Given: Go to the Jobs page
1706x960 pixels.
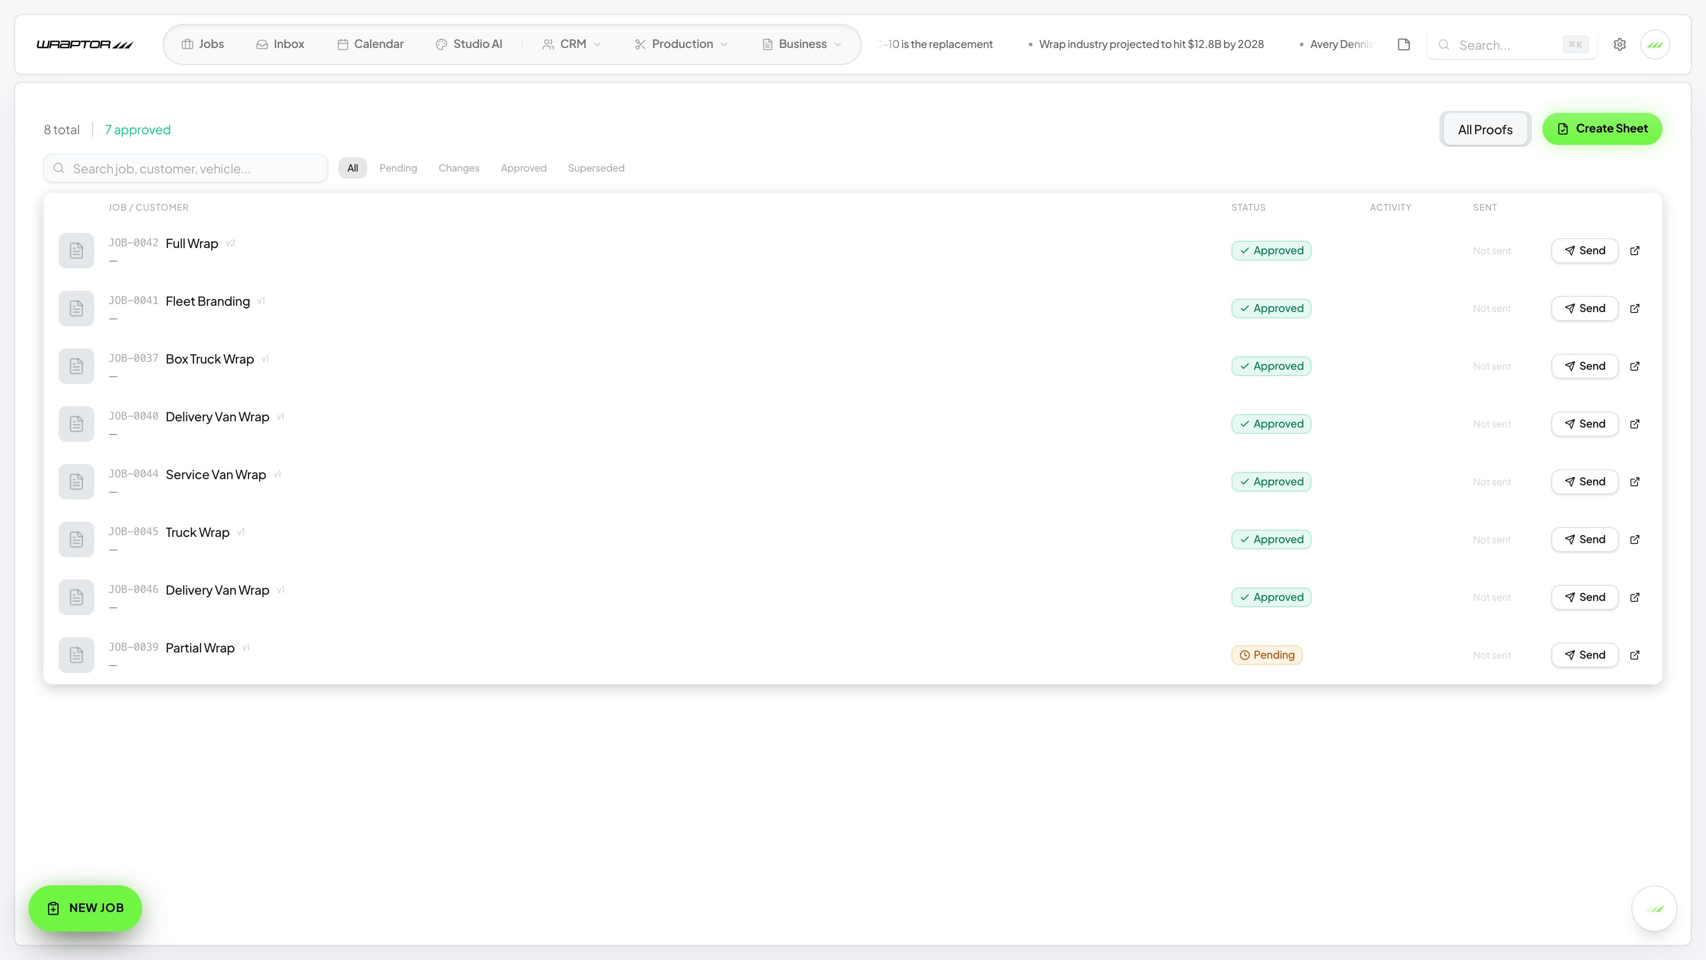Looking at the screenshot, I should (203, 44).
